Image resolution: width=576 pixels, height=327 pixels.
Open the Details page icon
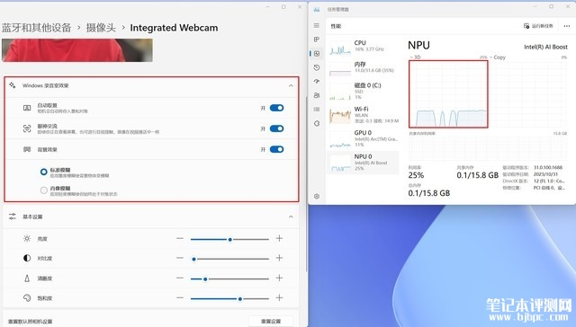317,110
